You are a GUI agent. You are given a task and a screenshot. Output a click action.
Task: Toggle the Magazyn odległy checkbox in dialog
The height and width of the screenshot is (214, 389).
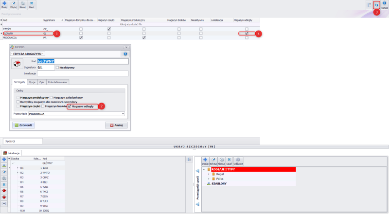(70, 106)
